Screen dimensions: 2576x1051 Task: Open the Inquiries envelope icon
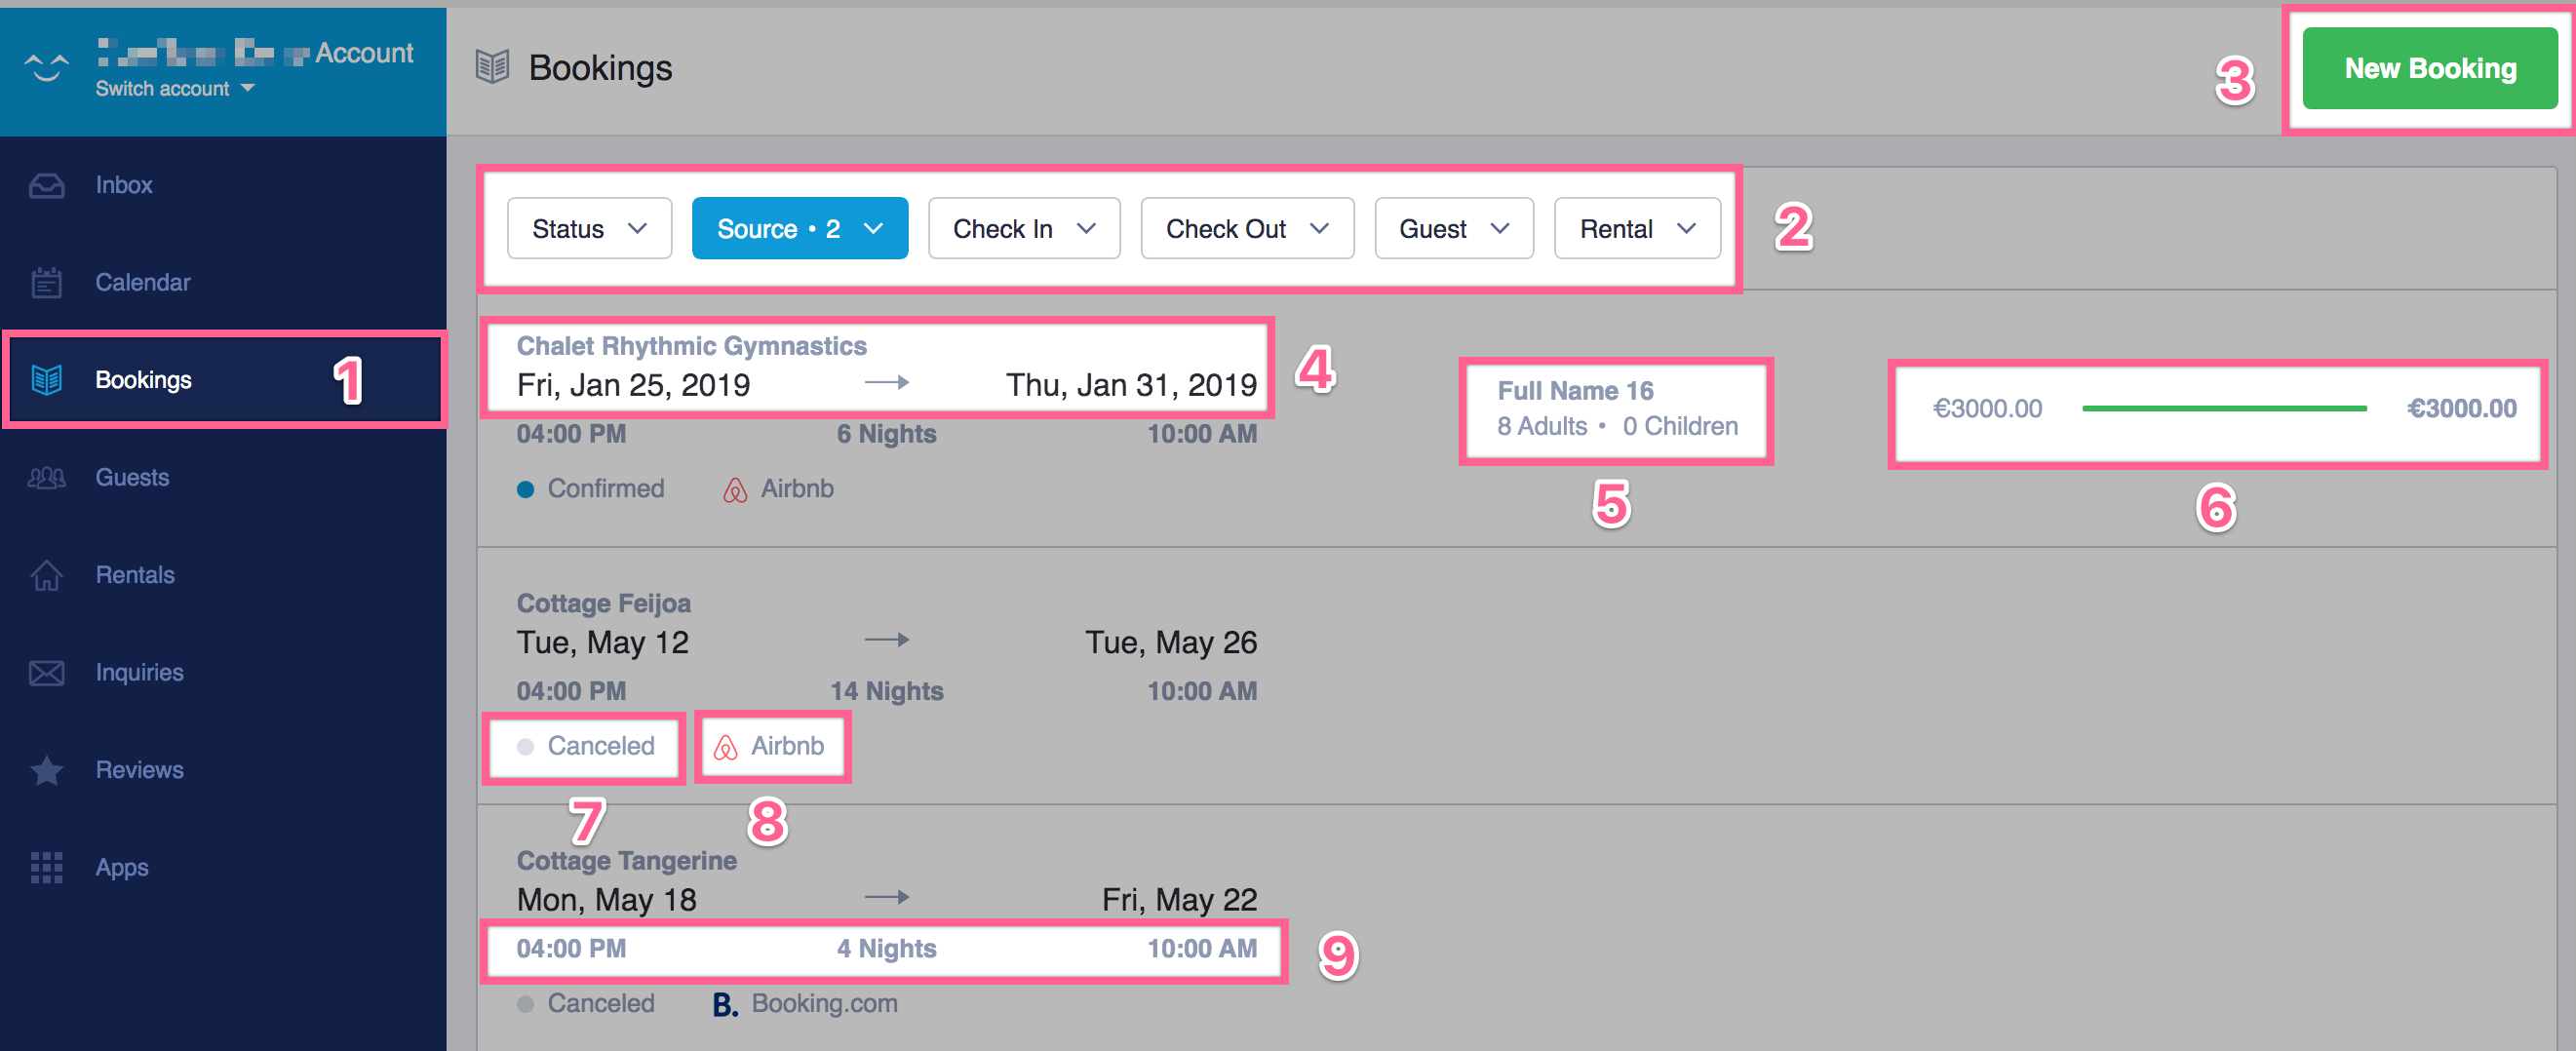(x=46, y=672)
